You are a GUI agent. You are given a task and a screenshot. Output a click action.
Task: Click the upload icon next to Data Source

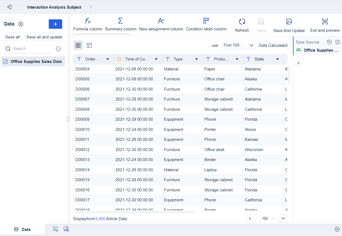tap(329, 42)
